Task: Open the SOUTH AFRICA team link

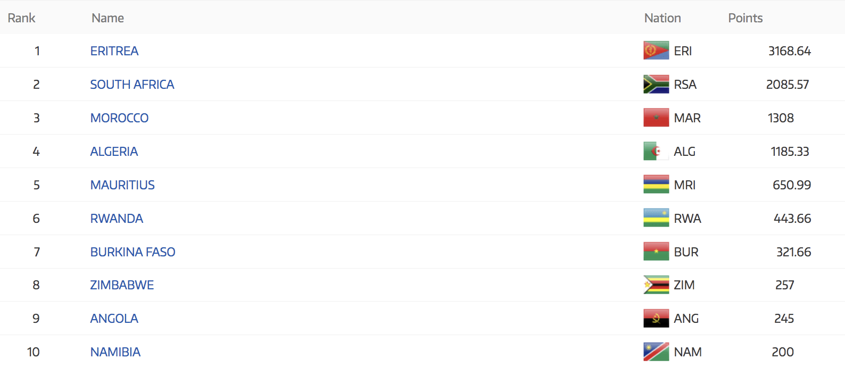Action: 132,85
